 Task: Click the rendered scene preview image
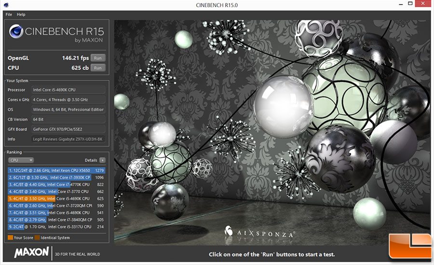(272, 132)
